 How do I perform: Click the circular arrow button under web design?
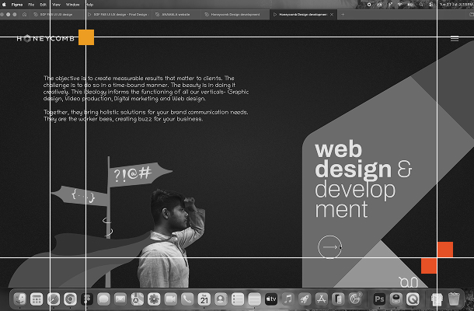tap(329, 247)
